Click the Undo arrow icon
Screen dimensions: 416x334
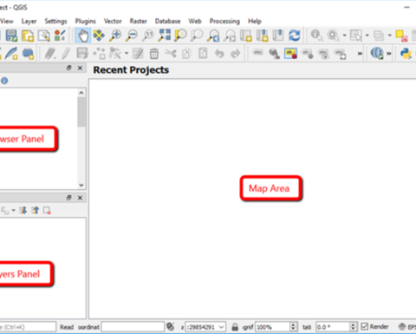coord(219,54)
